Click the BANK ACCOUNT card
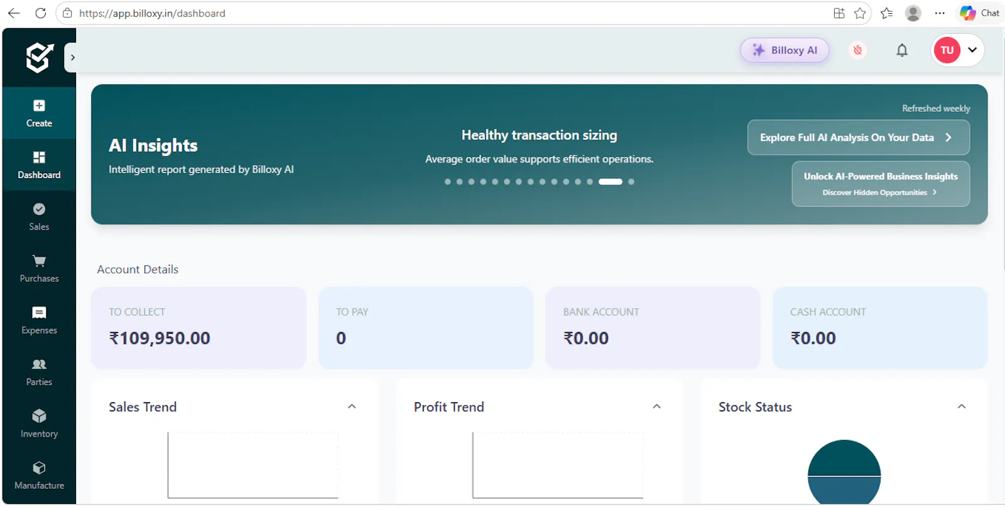Viewport: 1005px width, 507px height. (x=653, y=328)
